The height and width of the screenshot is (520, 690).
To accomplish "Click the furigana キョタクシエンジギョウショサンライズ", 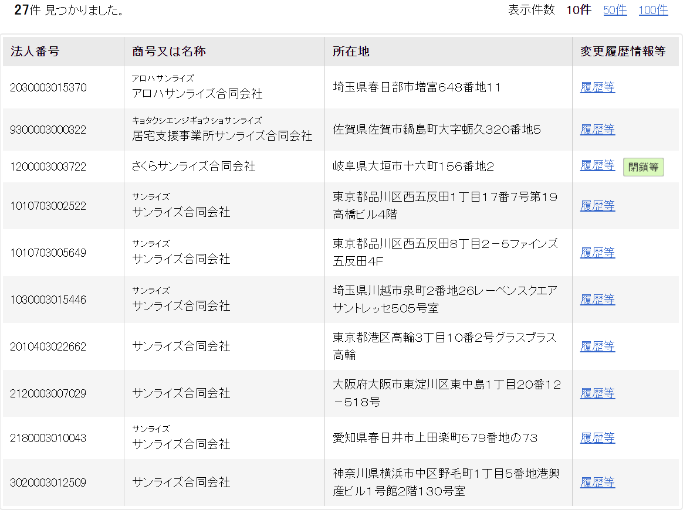I will click(197, 120).
